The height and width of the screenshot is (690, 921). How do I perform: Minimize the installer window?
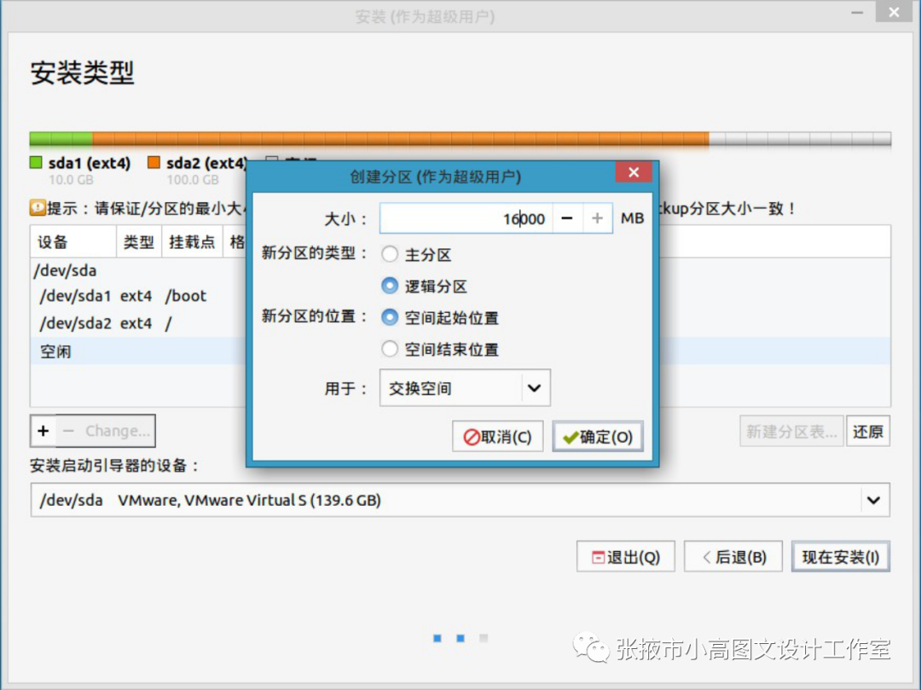(x=858, y=12)
